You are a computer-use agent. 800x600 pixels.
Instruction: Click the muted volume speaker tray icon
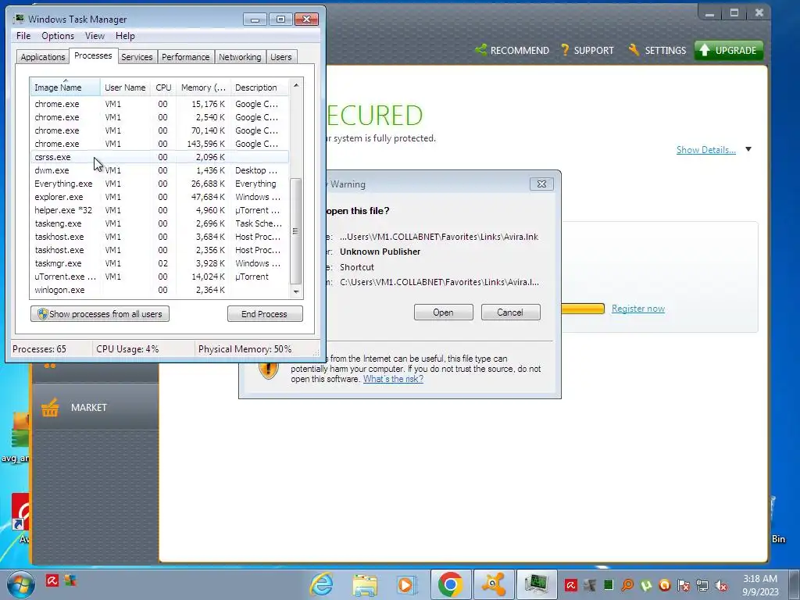pyautogui.click(x=721, y=585)
